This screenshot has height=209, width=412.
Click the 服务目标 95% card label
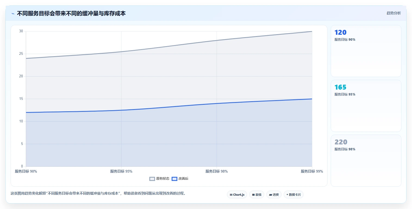coord(345,94)
